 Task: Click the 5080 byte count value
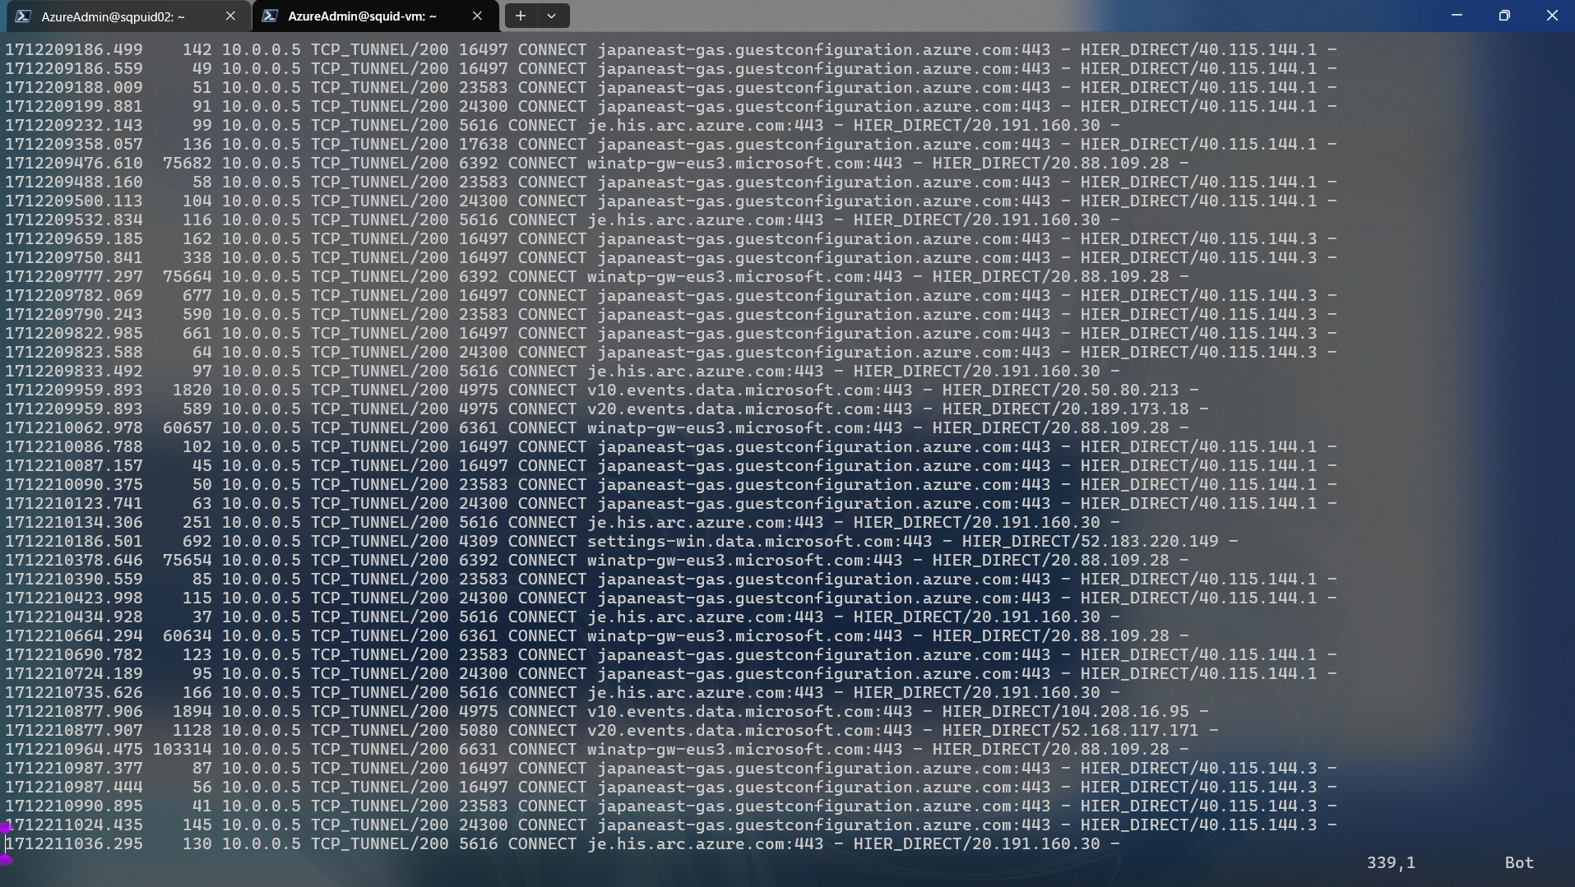click(478, 730)
